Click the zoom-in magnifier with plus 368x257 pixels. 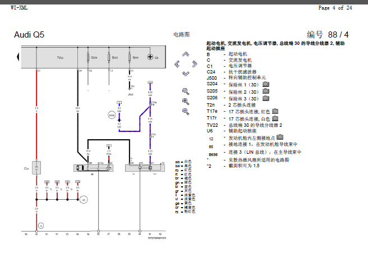click(186, 102)
